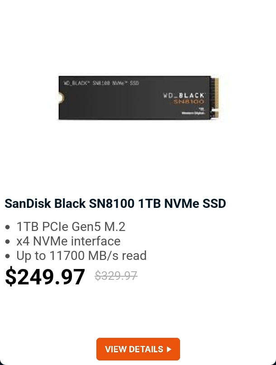Viewport: 276px width, 365px height.
Task: Click the arrow icon on View Details
Action: pyautogui.click(x=169, y=349)
